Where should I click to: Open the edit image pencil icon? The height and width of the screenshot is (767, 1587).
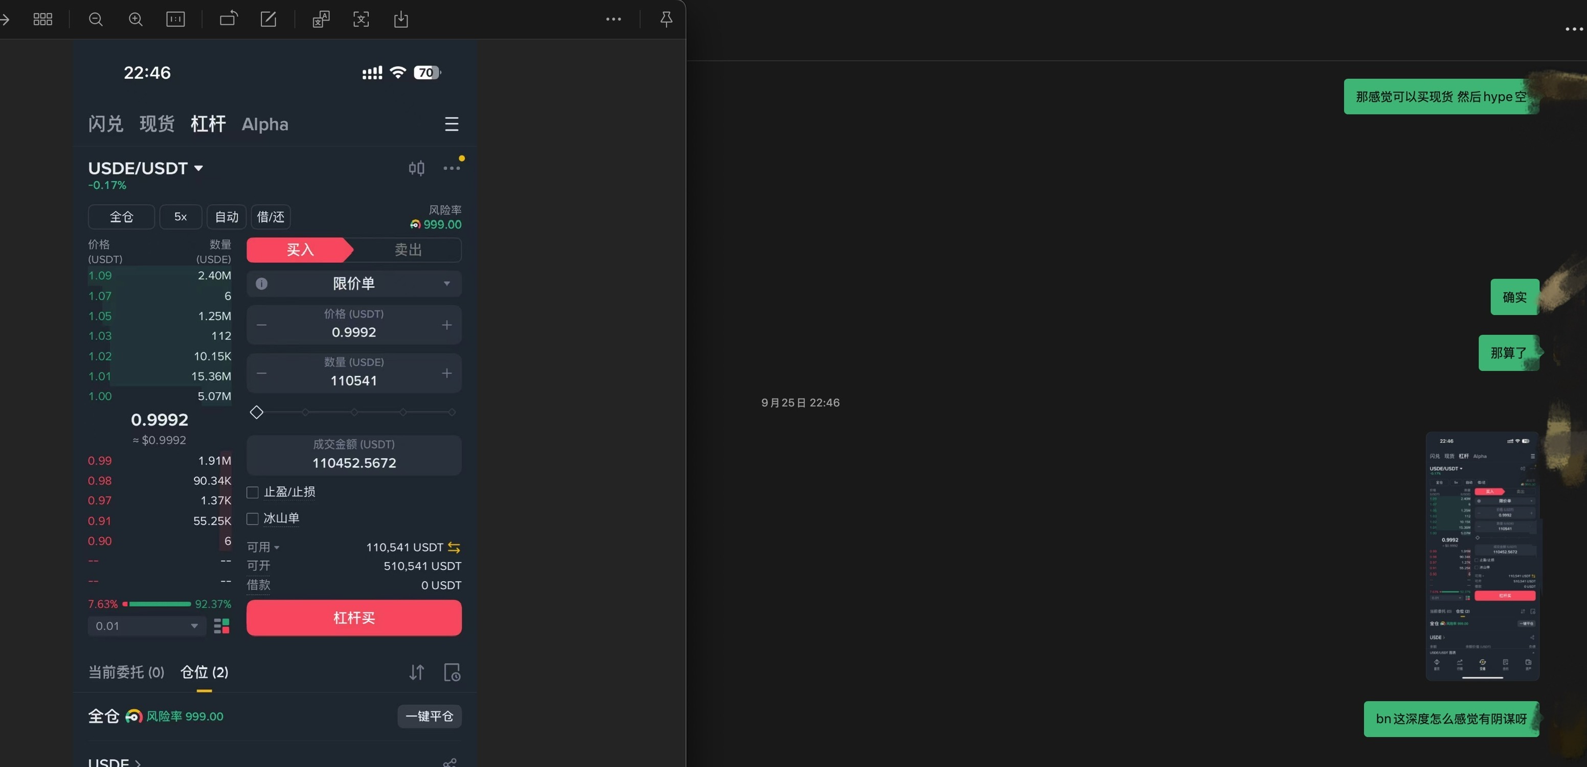coord(269,19)
